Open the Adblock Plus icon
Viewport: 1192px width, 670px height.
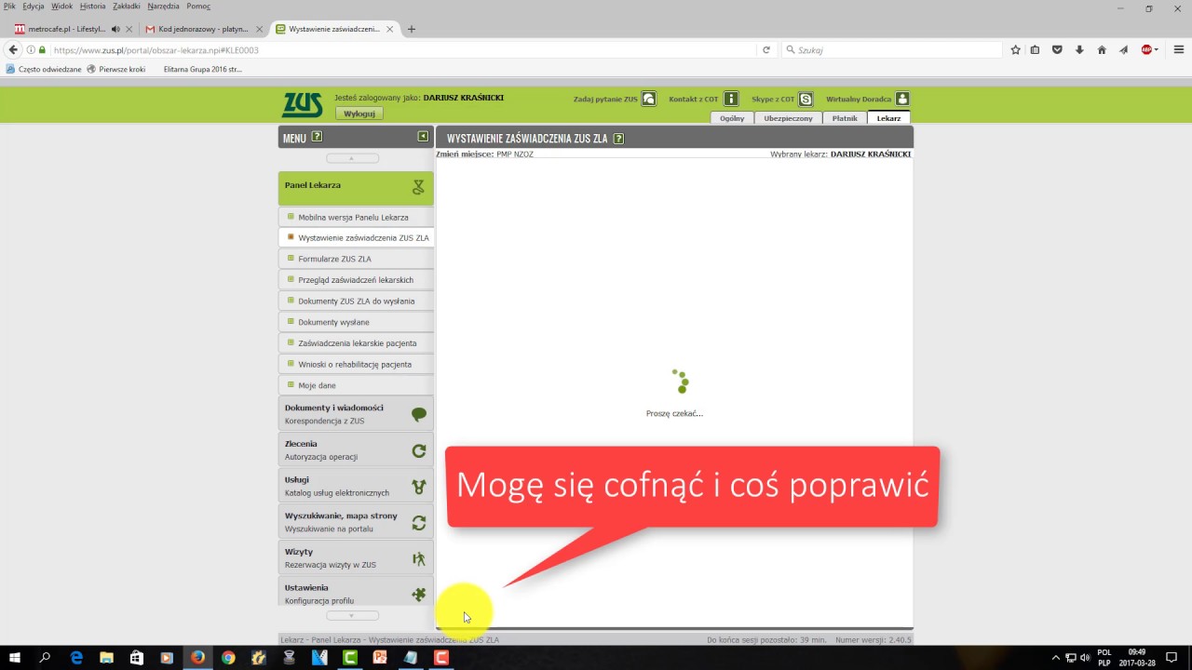(x=1148, y=50)
